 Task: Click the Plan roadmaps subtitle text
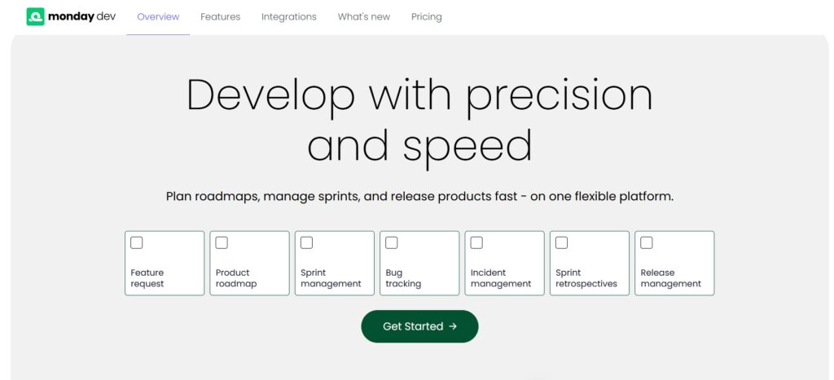[419, 196]
